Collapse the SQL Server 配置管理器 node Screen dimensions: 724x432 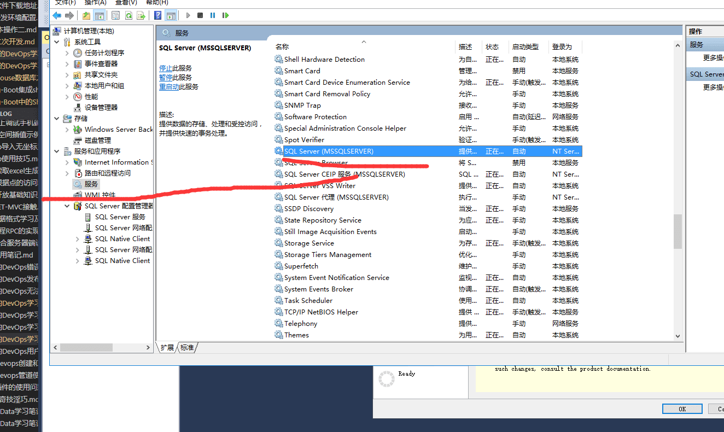pyautogui.click(x=67, y=206)
